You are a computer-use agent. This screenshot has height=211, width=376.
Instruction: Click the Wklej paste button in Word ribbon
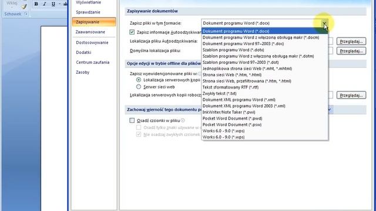12,3
